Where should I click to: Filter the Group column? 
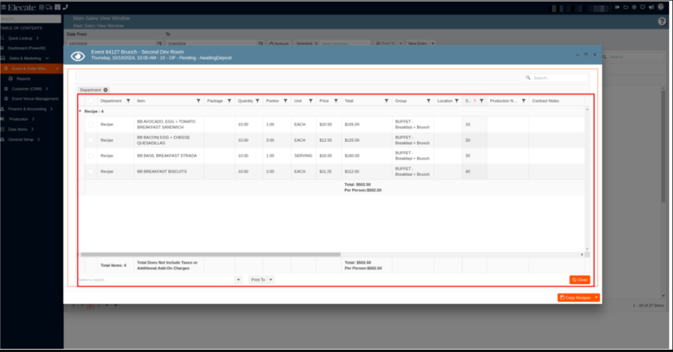[428, 101]
